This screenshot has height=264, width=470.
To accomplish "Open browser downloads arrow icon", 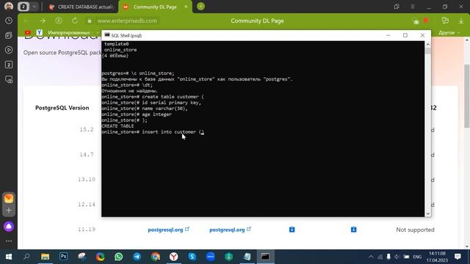I will pyautogui.click(x=461, y=21).
